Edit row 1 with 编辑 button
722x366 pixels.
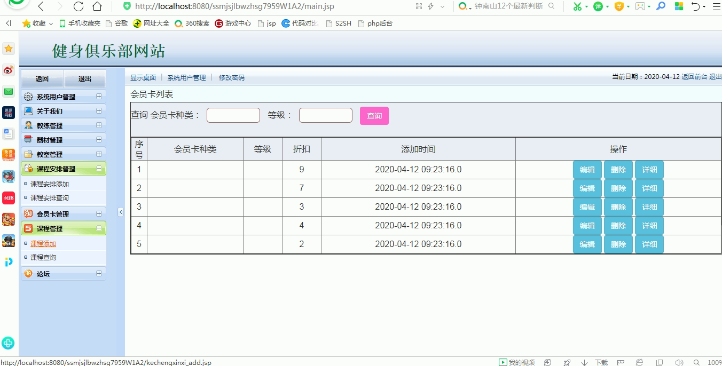pyautogui.click(x=587, y=170)
